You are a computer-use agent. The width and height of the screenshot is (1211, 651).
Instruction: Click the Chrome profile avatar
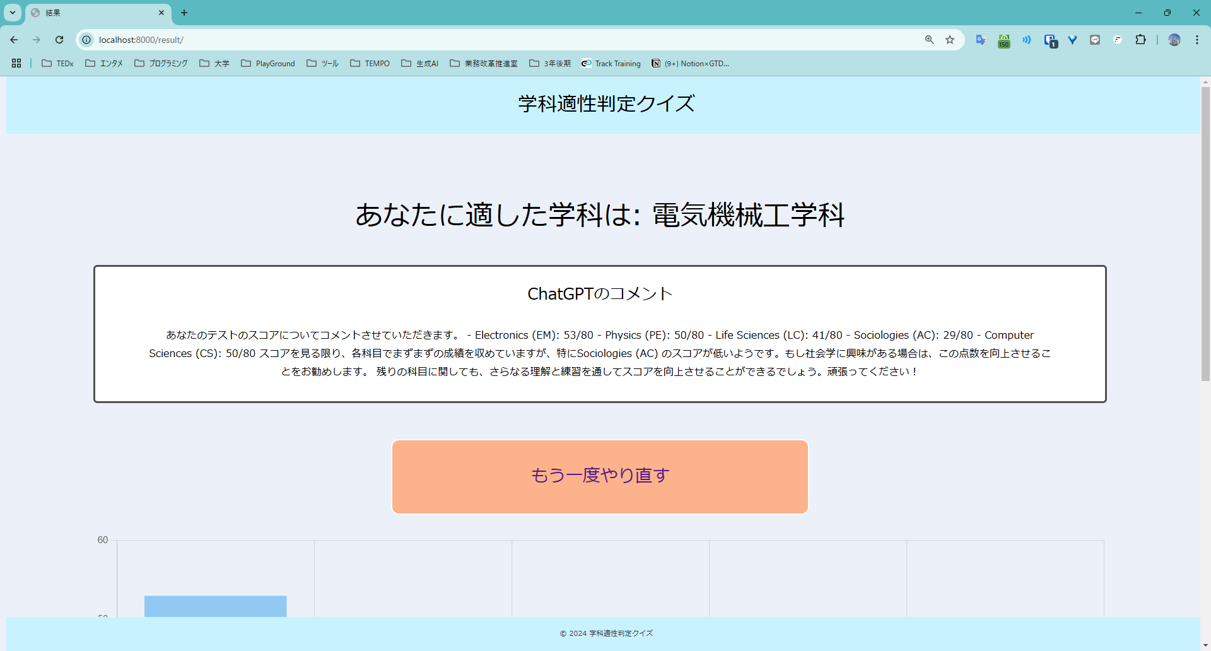(x=1174, y=40)
